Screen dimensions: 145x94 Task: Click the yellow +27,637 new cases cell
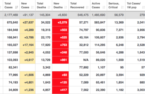(27, 22)
